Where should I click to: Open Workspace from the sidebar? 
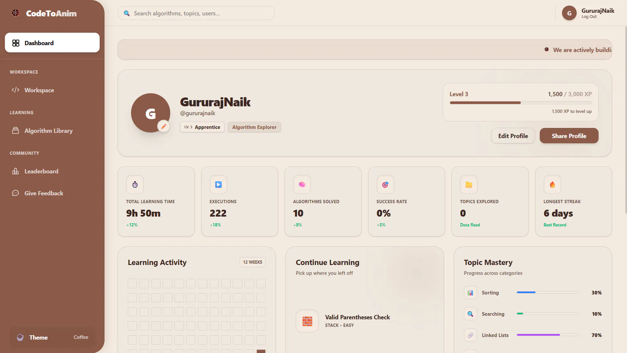click(52, 90)
